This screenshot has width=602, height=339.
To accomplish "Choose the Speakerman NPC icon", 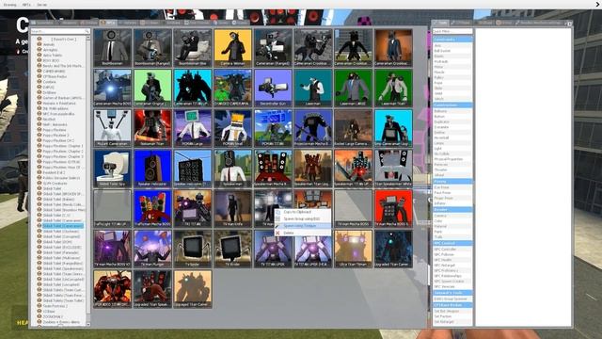I will (x=233, y=169).
